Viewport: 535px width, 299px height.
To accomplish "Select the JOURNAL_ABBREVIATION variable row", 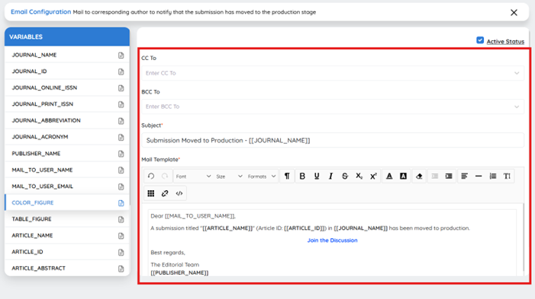I will tap(67, 120).
